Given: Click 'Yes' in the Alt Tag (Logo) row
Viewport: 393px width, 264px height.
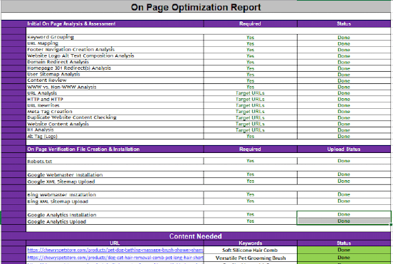Looking at the screenshot, I should [x=250, y=136].
